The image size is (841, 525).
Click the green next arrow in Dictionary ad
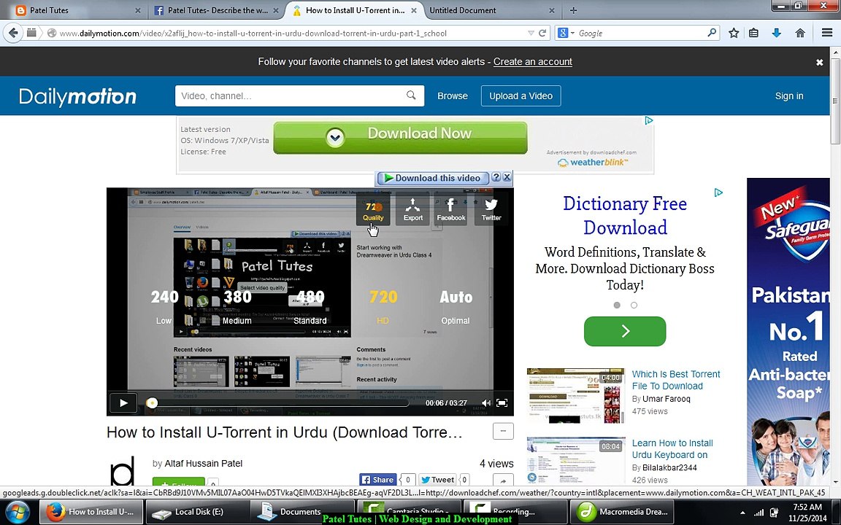pyautogui.click(x=625, y=331)
